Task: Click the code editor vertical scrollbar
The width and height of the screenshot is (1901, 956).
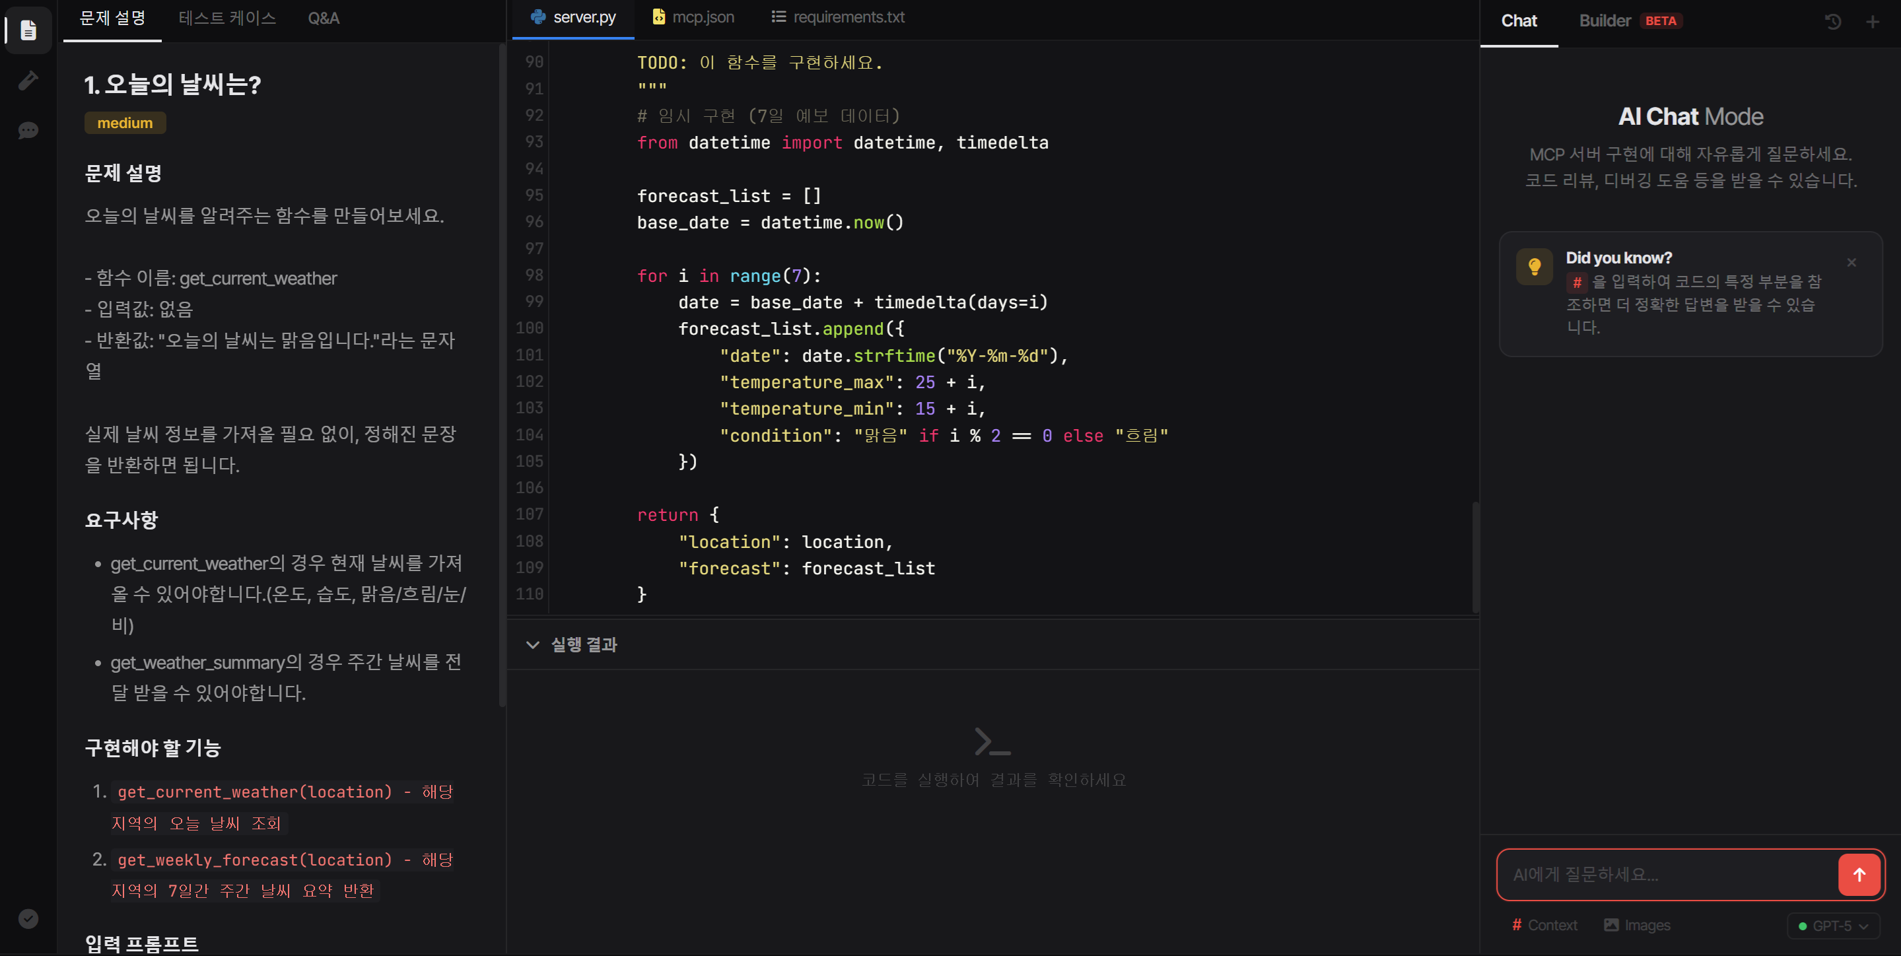Action: (x=1475, y=556)
